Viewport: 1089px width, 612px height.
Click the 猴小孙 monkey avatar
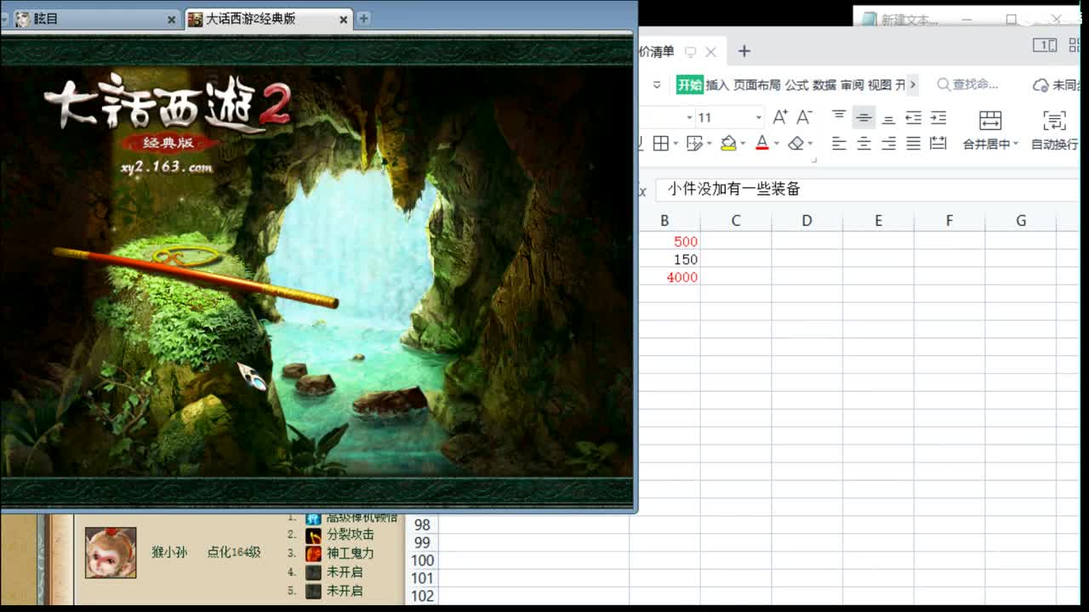(111, 552)
